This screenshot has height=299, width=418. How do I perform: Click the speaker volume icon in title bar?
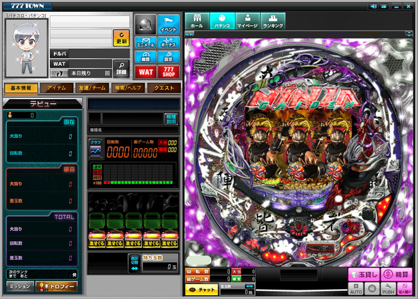373,6
